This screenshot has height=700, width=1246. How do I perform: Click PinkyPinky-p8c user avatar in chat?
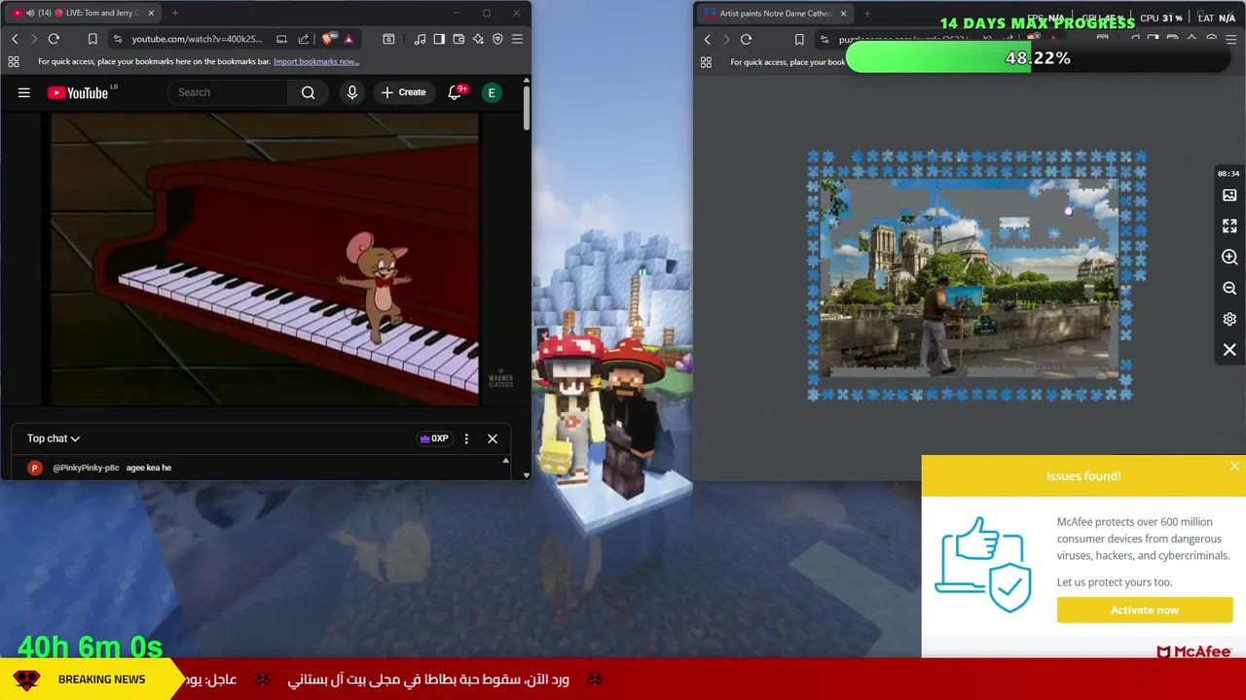point(35,468)
